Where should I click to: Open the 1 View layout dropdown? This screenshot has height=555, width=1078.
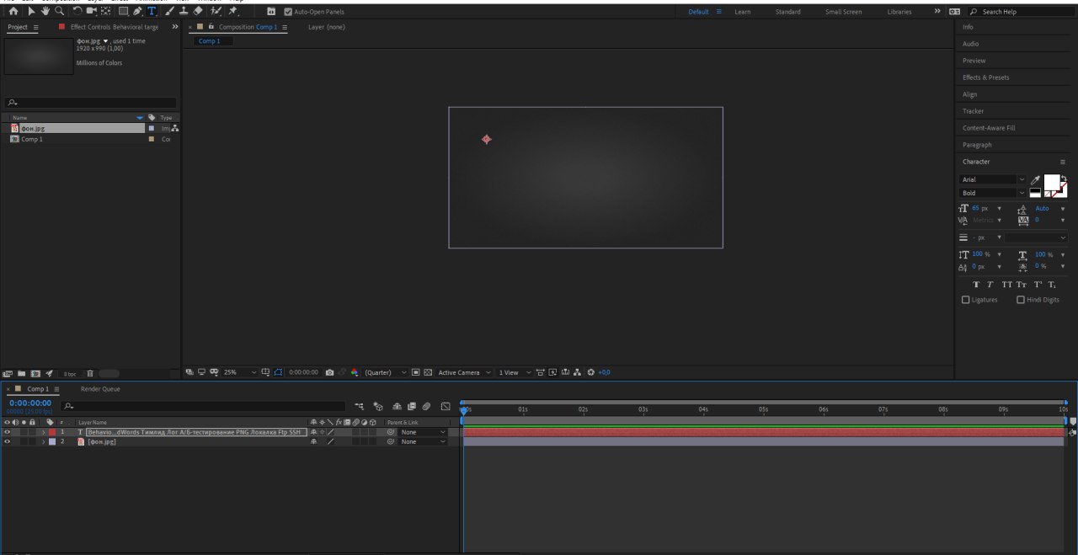click(515, 372)
